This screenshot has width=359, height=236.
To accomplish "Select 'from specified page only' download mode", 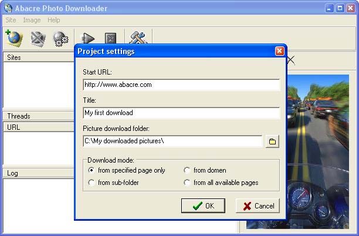I will (x=92, y=170).
